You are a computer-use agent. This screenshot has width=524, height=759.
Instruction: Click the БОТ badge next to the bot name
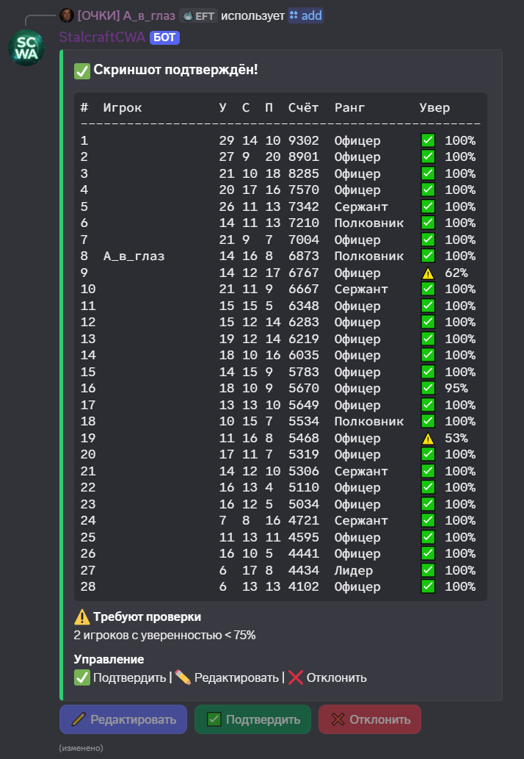click(x=165, y=37)
